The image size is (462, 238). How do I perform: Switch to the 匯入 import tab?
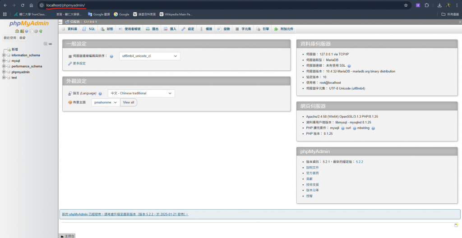pos(170,29)
